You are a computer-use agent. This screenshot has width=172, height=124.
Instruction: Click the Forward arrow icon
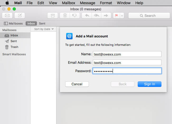[106, 16]
